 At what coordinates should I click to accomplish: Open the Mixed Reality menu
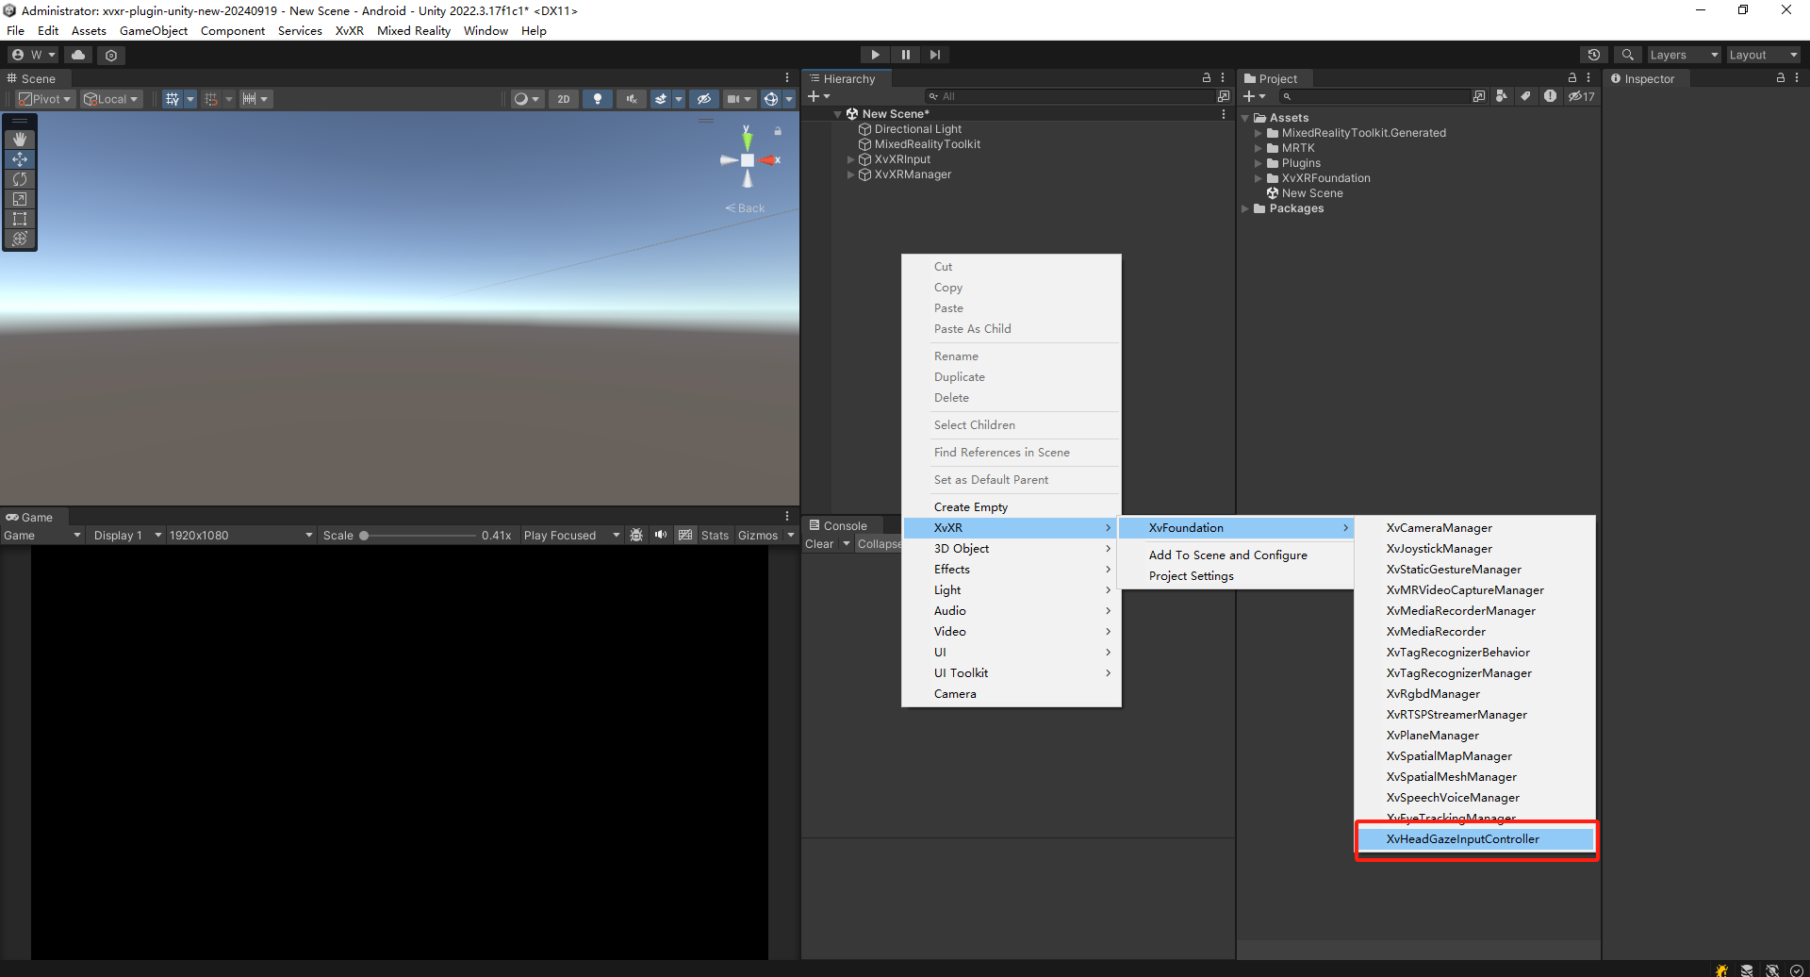pos(414,30)
